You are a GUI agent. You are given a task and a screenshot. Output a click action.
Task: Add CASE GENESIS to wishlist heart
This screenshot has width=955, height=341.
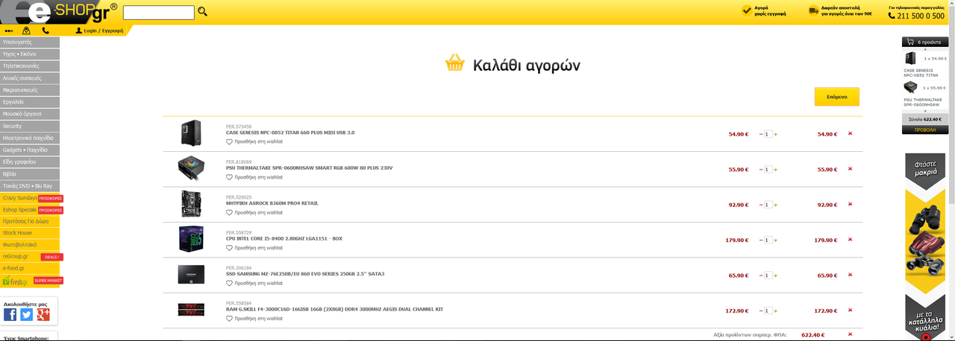pyautogui.click(x=230, y=142)
